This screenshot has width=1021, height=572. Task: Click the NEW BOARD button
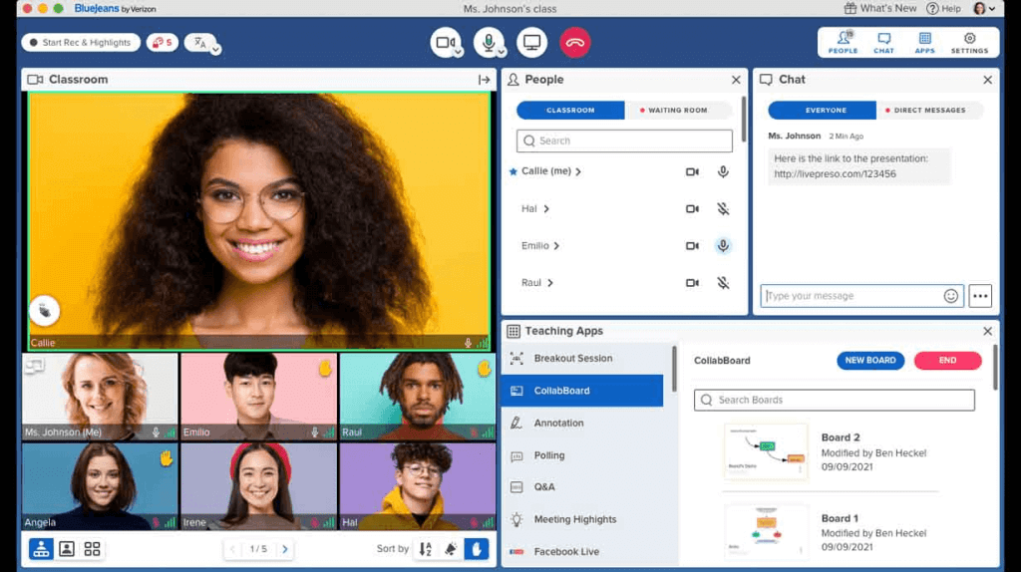coord(869,361)
